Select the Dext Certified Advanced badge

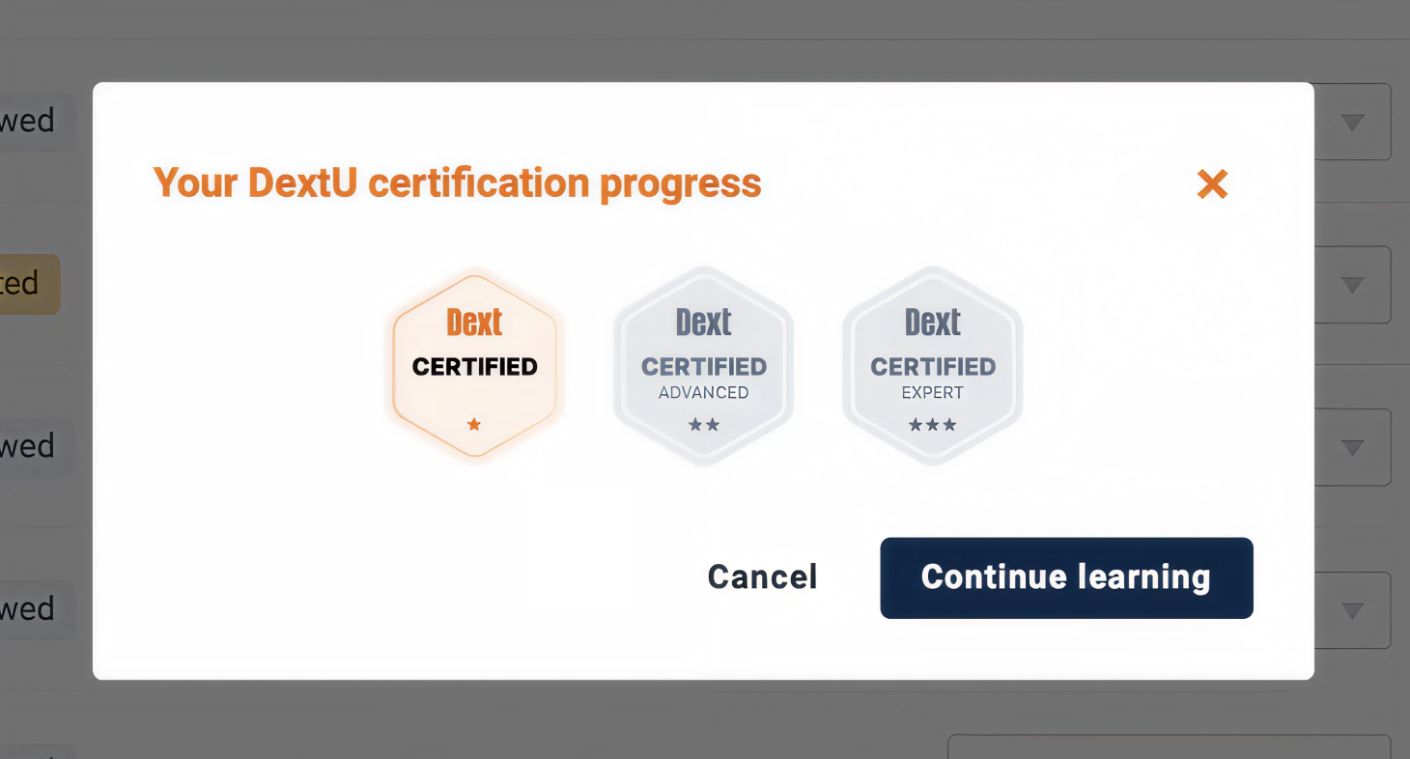(x=704, y=366)
